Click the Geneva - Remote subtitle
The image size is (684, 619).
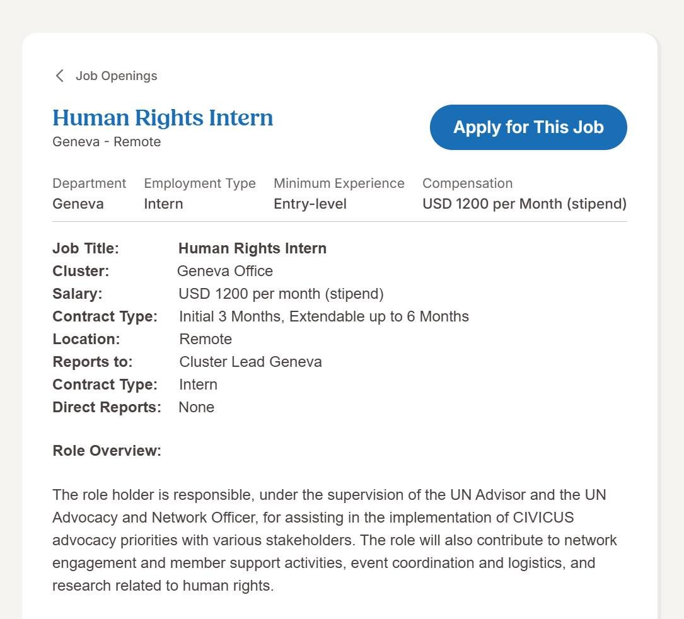tap(107, 142)
